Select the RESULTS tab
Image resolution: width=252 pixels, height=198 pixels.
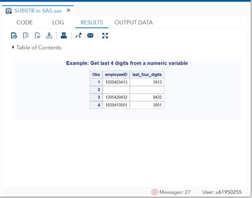92,22
